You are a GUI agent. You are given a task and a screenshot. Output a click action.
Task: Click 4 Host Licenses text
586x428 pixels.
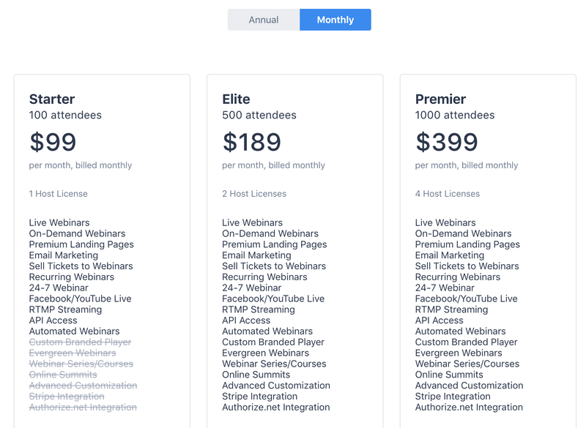tap(448, 194)
